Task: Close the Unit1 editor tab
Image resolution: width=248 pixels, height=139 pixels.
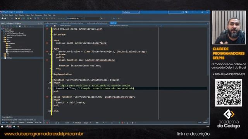Action: pyautogui.click(x=115, y=23)
